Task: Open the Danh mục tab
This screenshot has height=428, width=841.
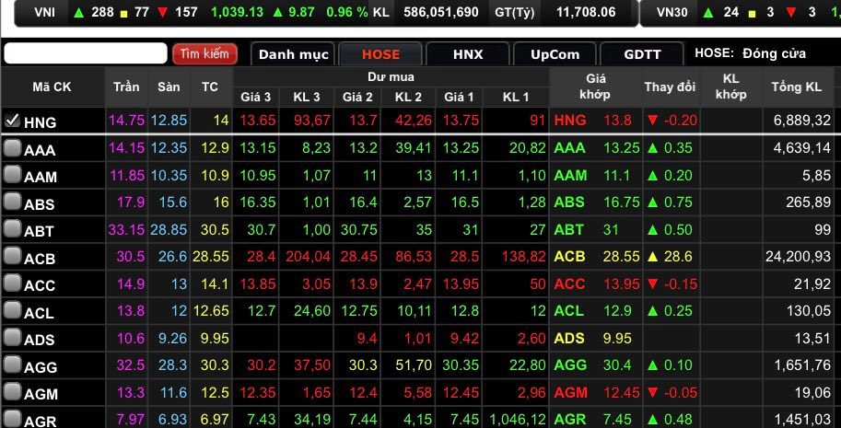Action: 293,54
